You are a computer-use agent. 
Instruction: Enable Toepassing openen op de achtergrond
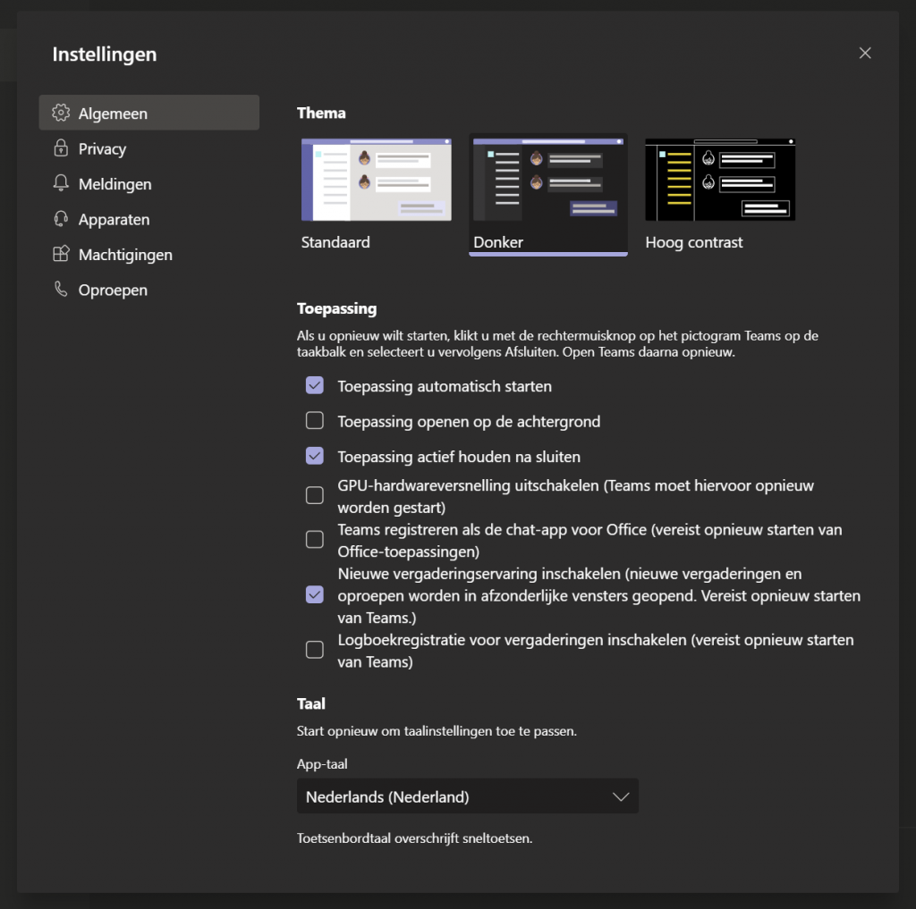[315, 420]
